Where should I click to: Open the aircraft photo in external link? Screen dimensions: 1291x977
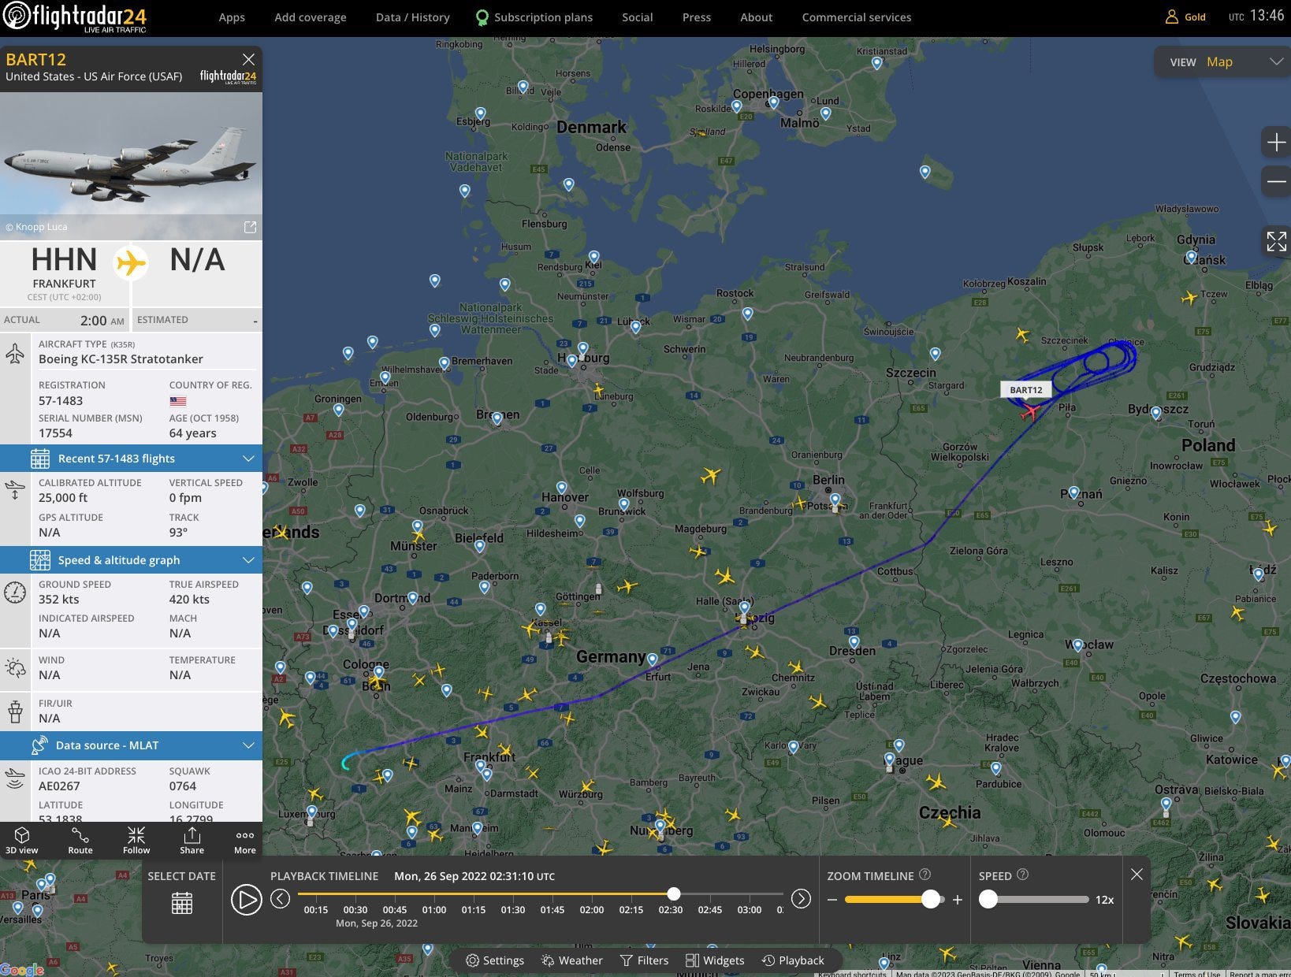250,227
